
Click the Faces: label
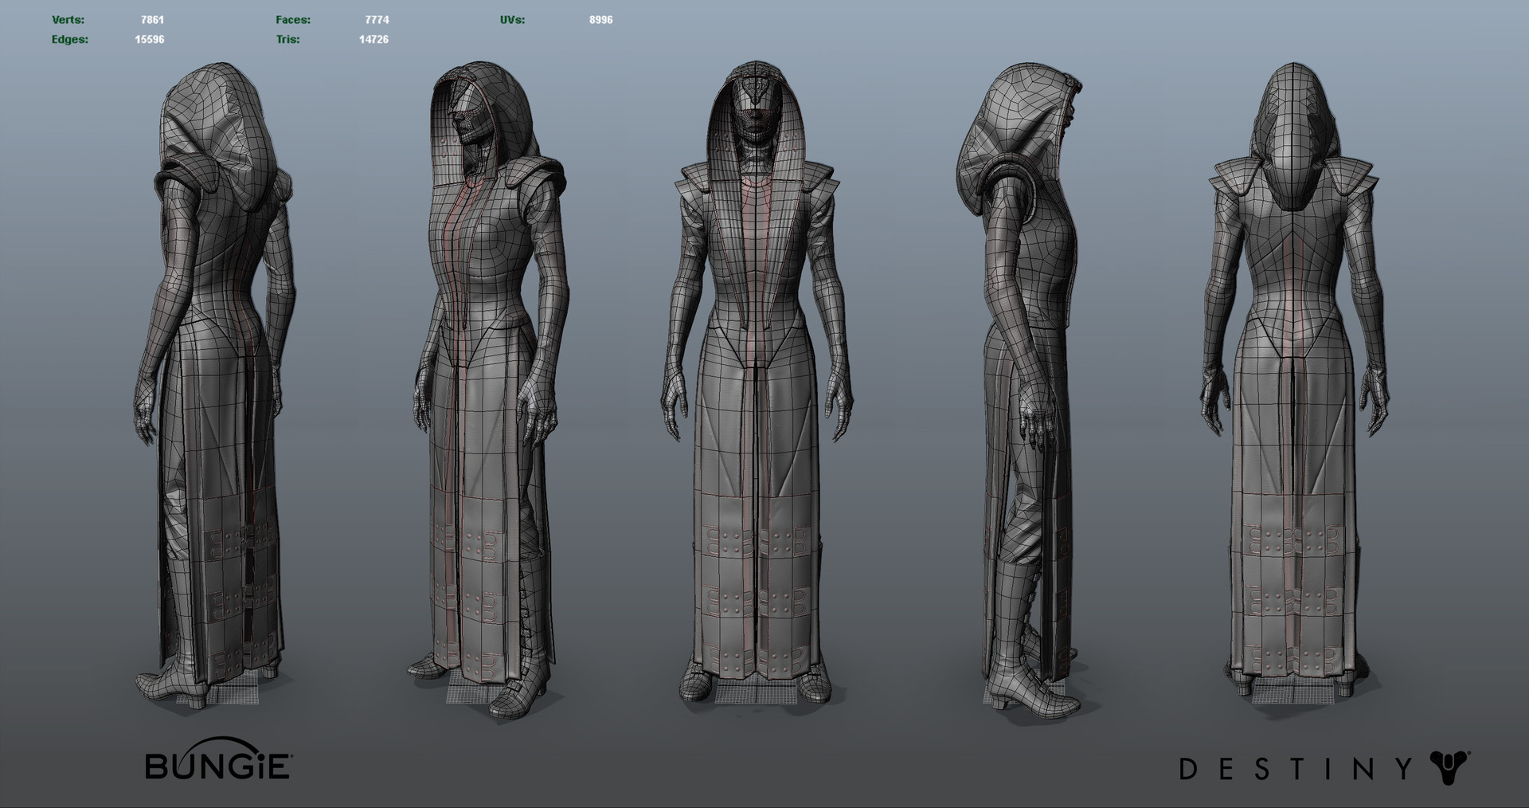tap(293, 20)
